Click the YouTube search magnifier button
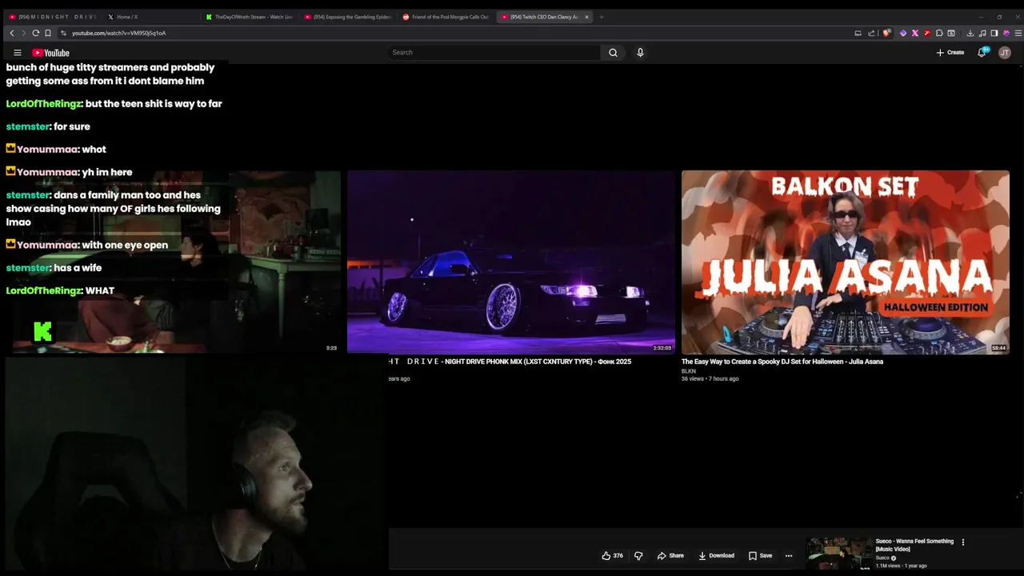 click(x=613, y=53)
